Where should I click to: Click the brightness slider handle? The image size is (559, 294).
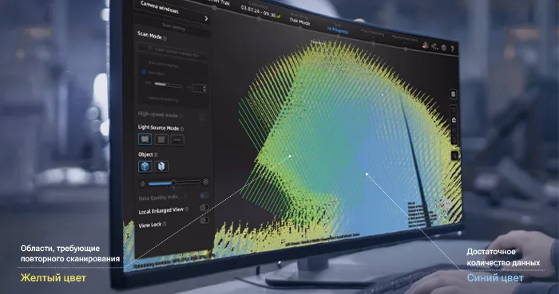173,182
